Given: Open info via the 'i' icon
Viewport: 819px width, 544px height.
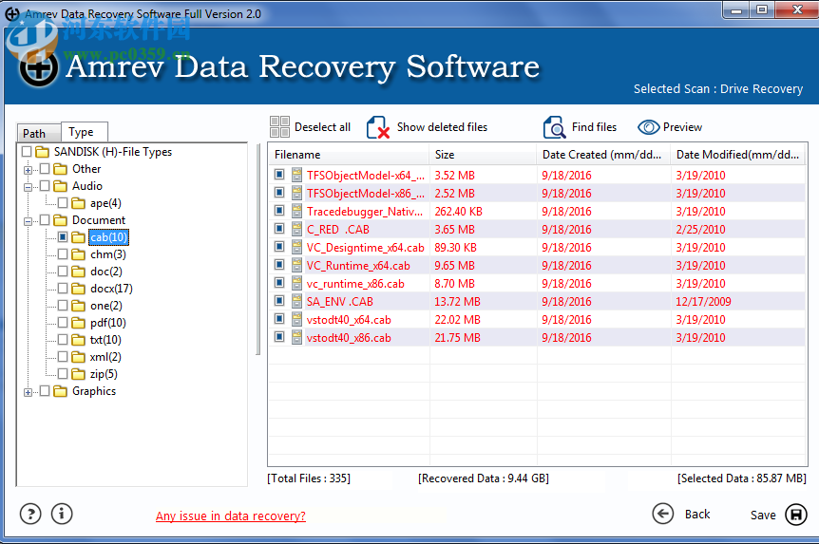Looking at the screenshot, I should [62, 515].
